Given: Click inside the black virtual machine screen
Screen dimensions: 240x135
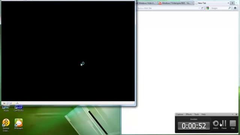Looking at the screenshot, I should pos(68,51).
